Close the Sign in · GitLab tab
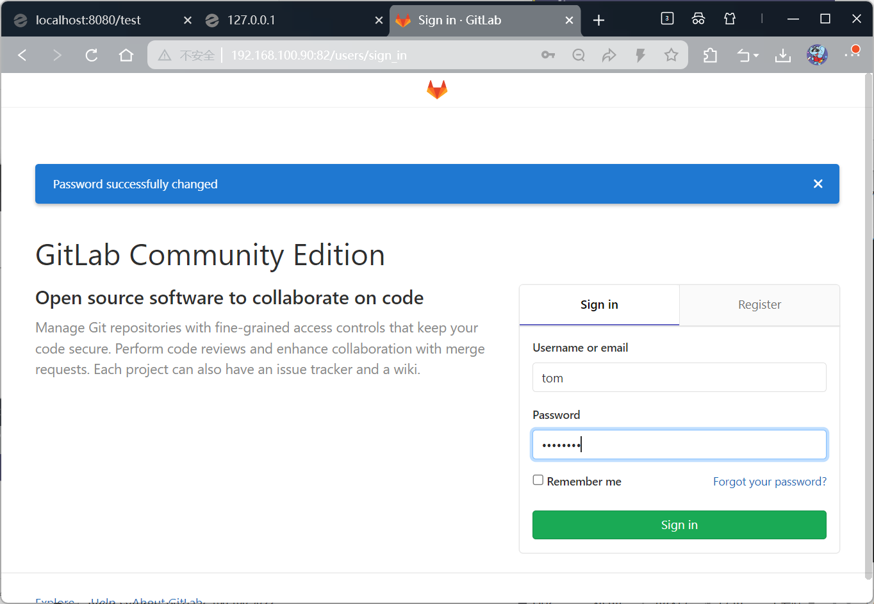874x604 pixels. [569, 20]
